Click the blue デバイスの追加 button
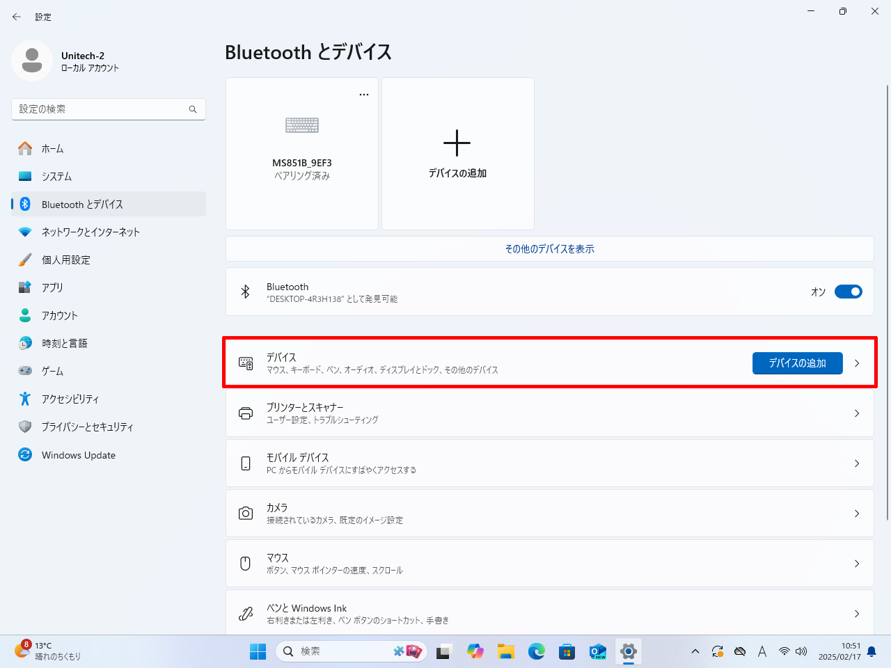Screen dimensions: 891x668 click(798, 363)
